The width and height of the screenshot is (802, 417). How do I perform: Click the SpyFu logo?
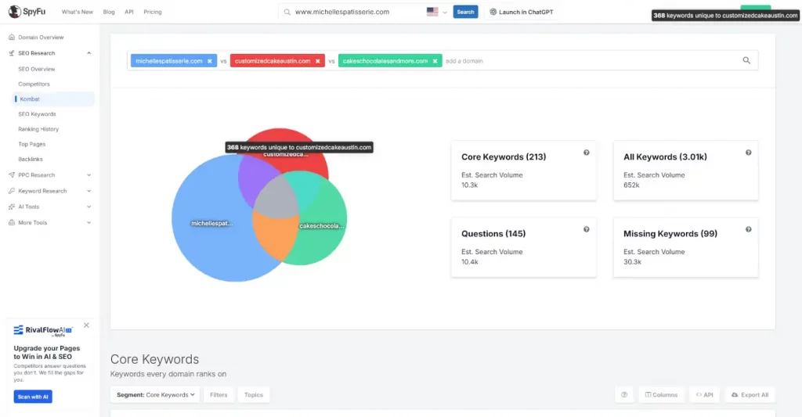click(x=27, y=11)
